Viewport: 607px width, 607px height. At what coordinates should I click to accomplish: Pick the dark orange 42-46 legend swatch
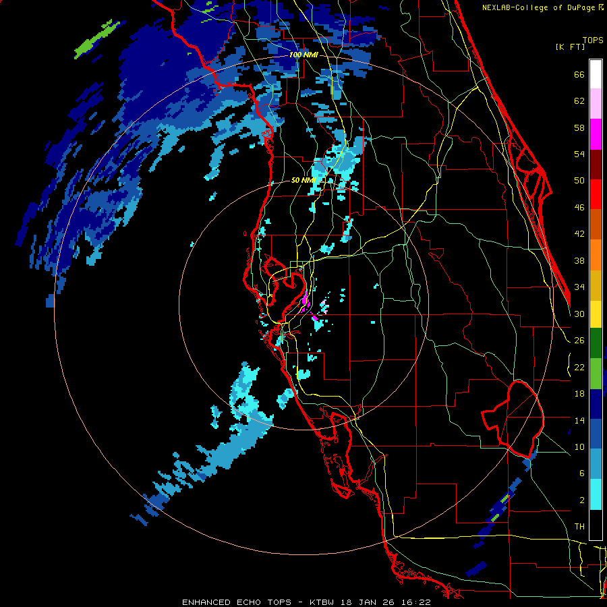596,225
